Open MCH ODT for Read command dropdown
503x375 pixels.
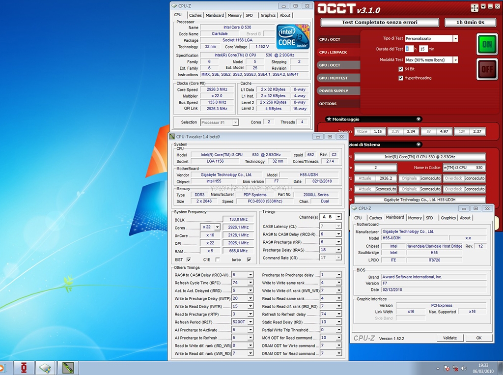point(338,338)
